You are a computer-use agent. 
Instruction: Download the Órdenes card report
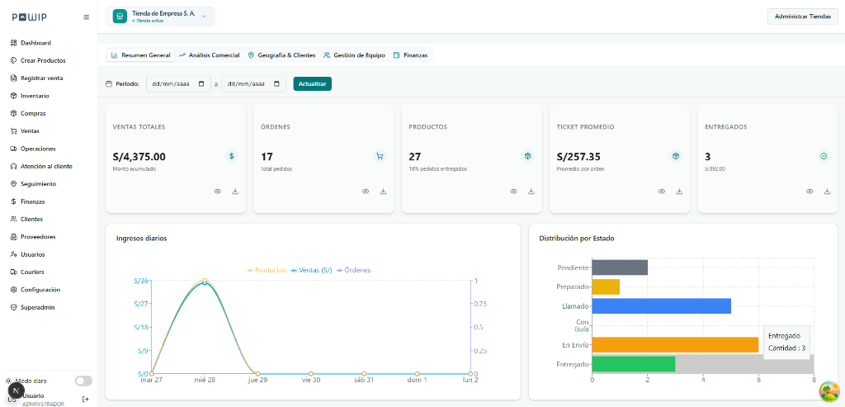tap(383, 192)
